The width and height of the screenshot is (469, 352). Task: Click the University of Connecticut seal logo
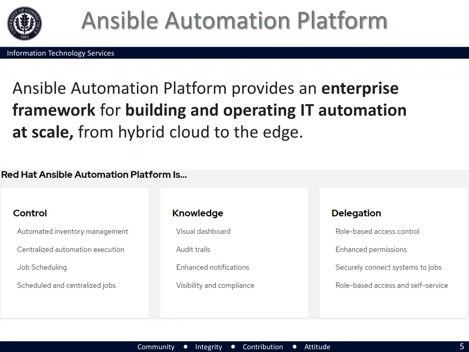click(x=24, y=24)
